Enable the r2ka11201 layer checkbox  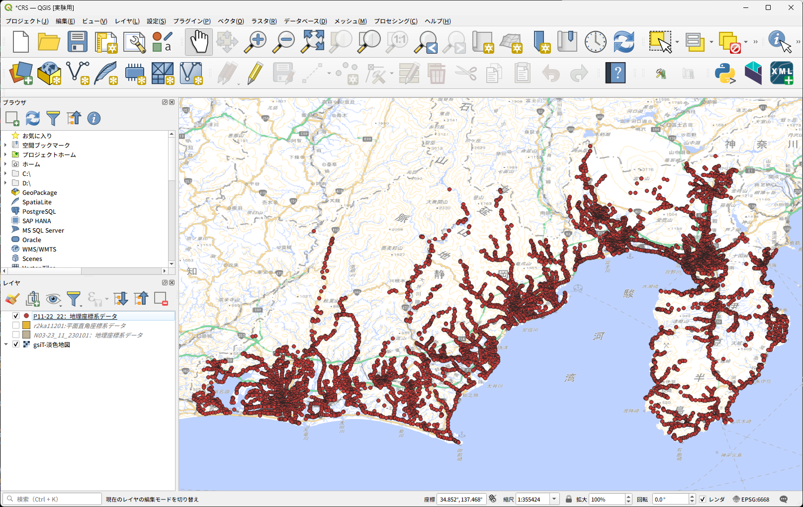coord(16,326)
